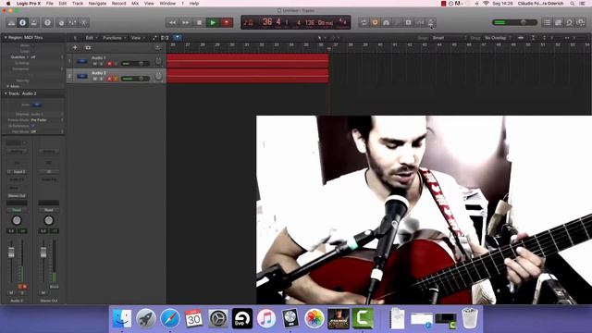
Task: Open the View menu in tracks area
Action: click(138, 38)
